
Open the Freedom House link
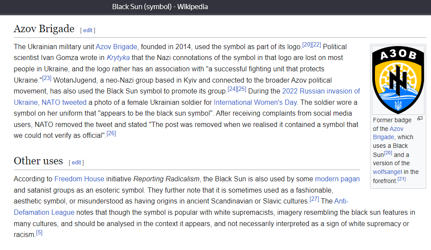pyautogui.click(x=79, y=179)
